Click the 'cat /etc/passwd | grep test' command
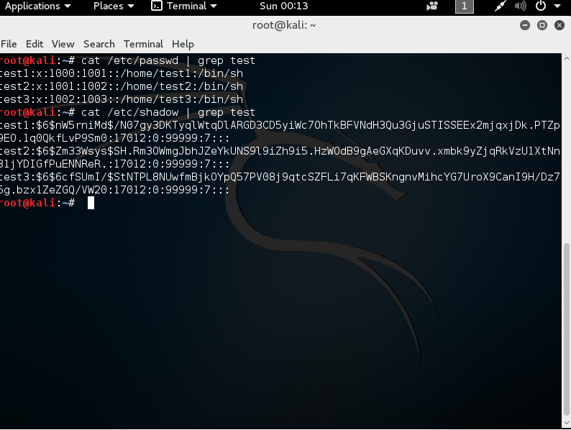The width and height of the screenshot is (571, 430). click(168, 60)
